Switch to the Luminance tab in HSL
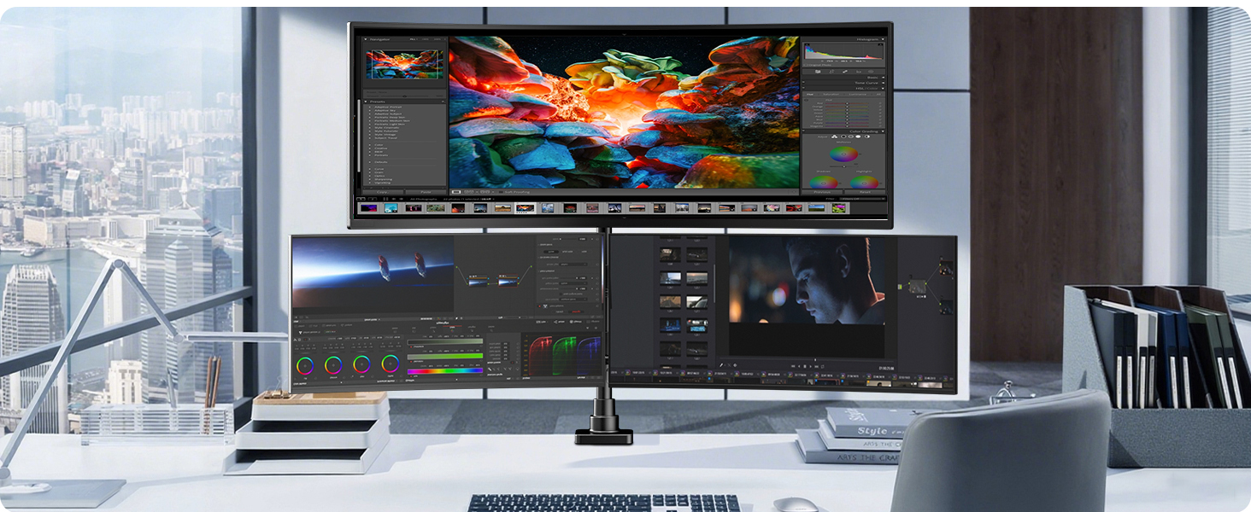The height and width of the screenshot is (512, 1251). (x=856, y=94)
